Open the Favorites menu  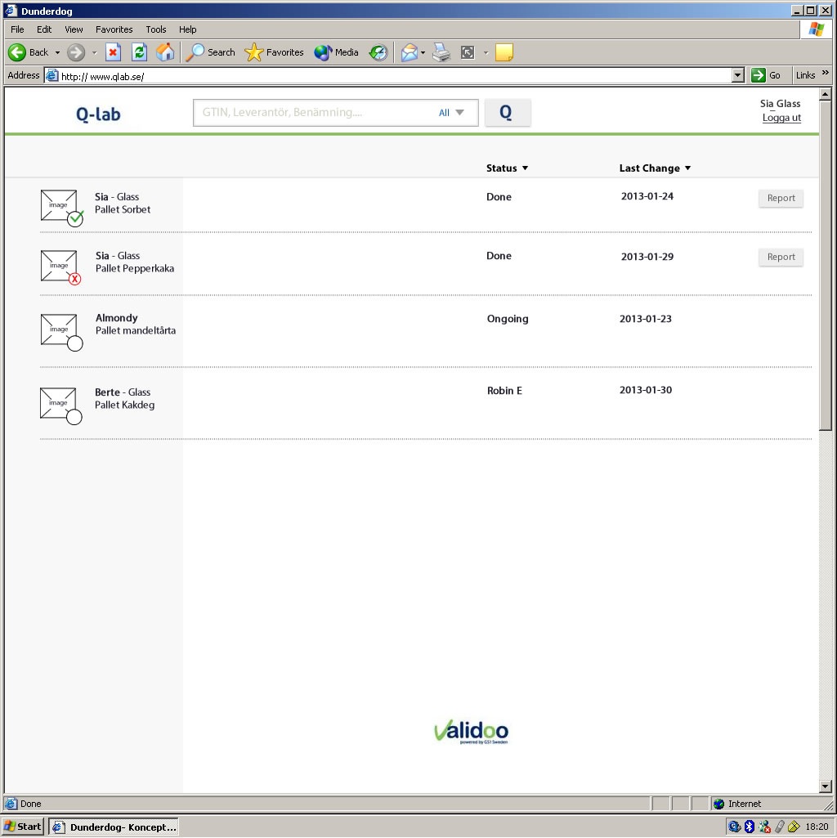(x=114, y=29)
